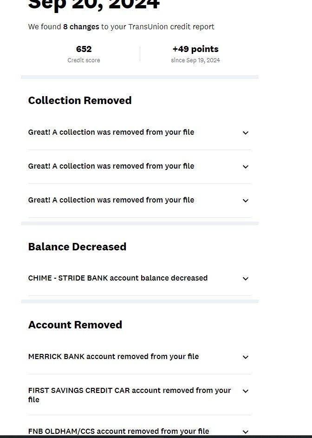Expand FNB OLDHAM/CCS row chevron

(x=246, y=432)
